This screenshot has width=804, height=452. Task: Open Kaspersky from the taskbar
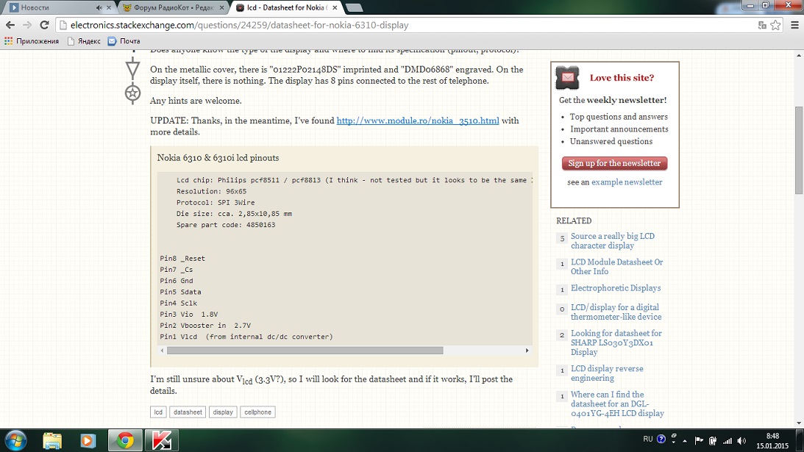[161, 440]
